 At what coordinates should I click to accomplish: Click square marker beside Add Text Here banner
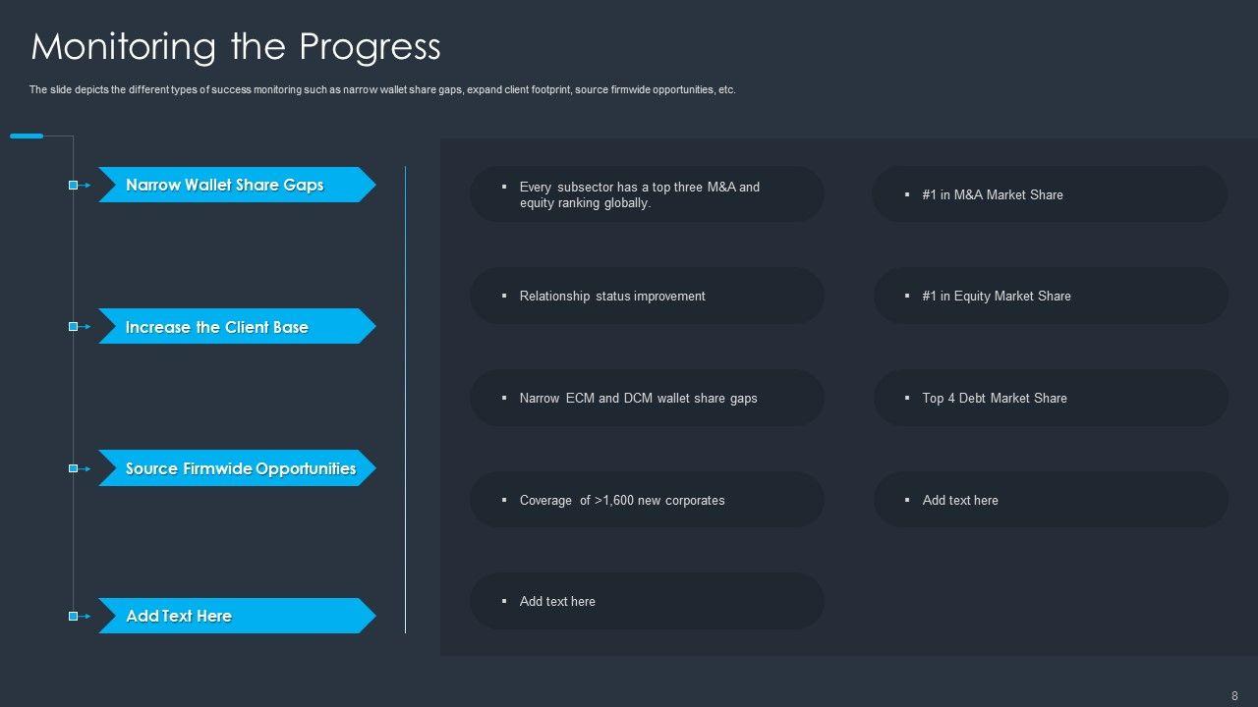(73, 616)
